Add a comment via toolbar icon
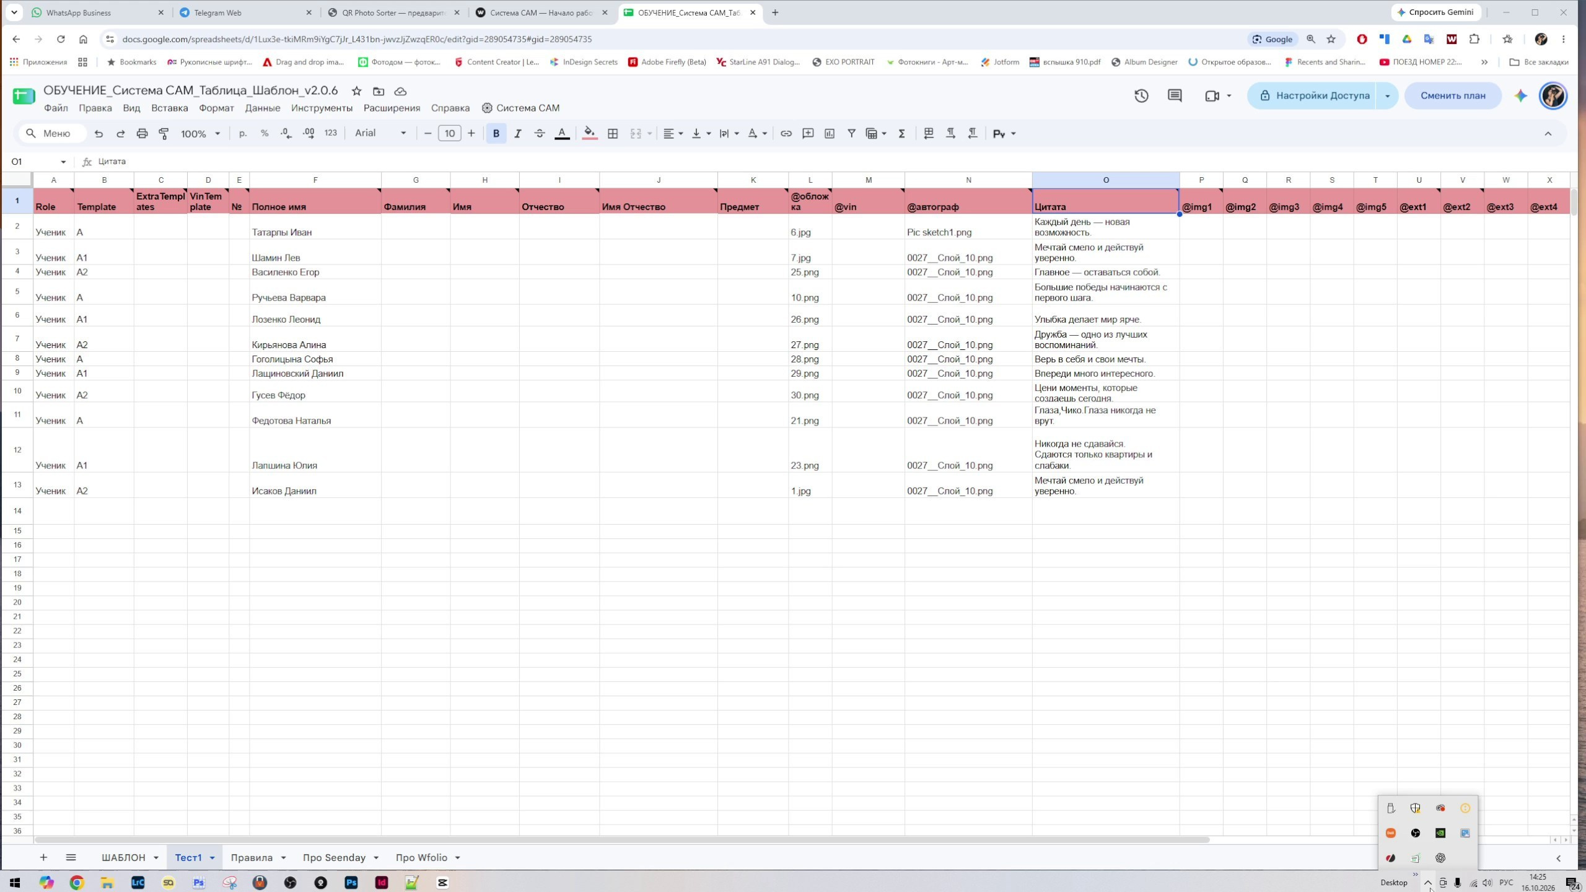Image resolution: width=1586 pixels, height=892 pixels. (808, 133)
